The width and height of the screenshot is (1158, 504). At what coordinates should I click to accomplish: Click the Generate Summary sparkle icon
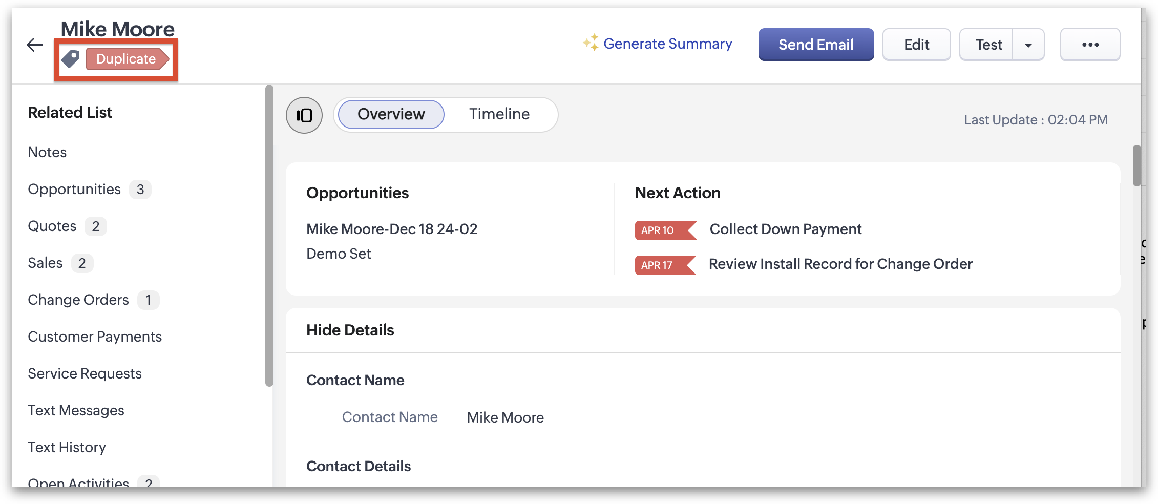tap(591, 43)
